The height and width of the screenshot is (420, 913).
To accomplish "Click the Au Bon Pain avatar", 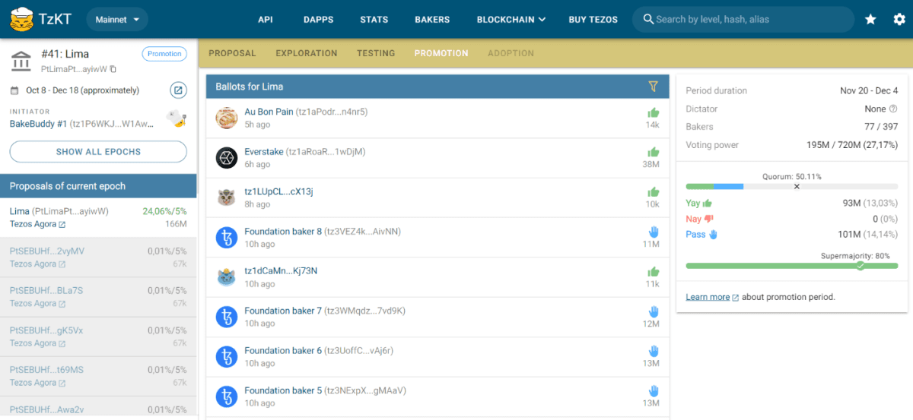I will click(227, 118).
